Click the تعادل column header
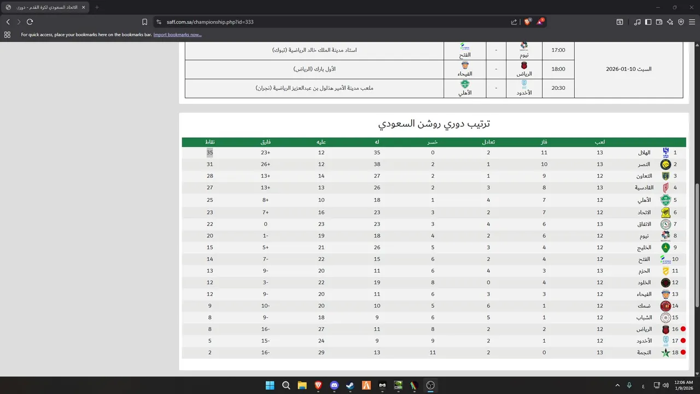 488,142
